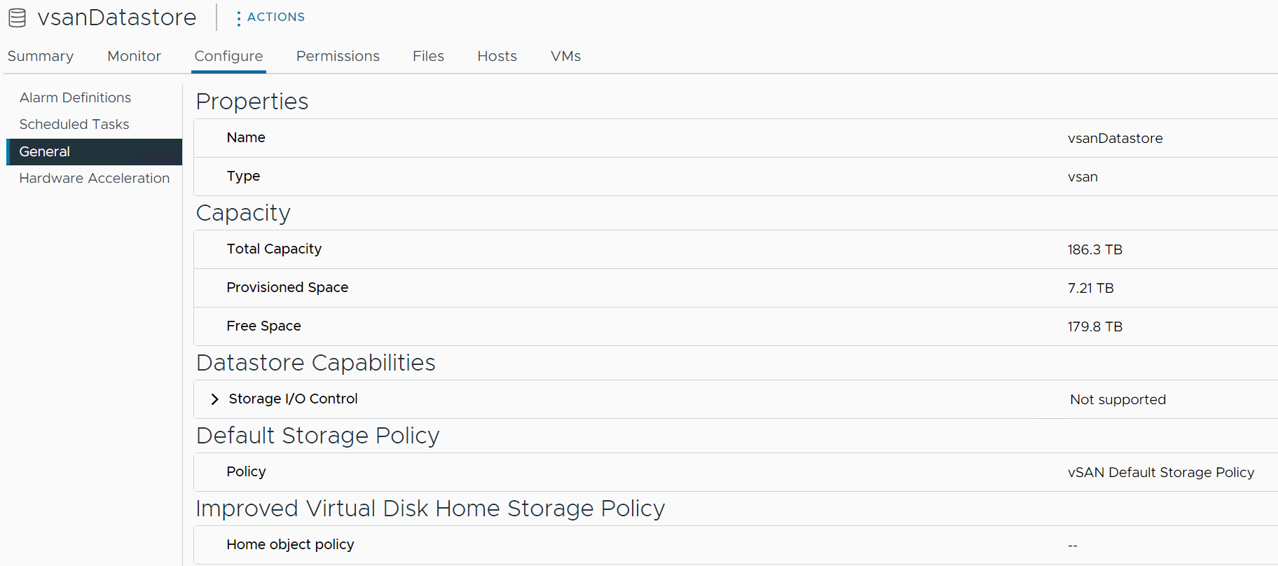Image resolution: width=1278 pixels, height=566 pixels.
Task: Click the three-dot icon beside Actions
Action: click(238, 18)
